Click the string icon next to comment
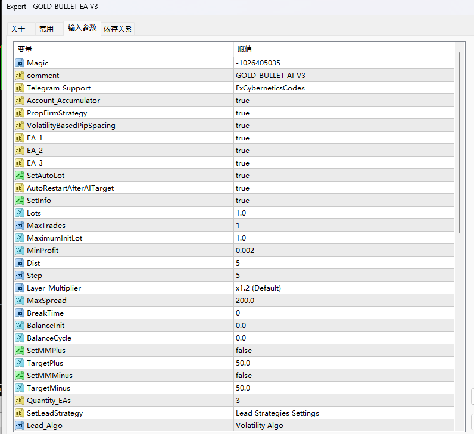 (x=19, y=76)
